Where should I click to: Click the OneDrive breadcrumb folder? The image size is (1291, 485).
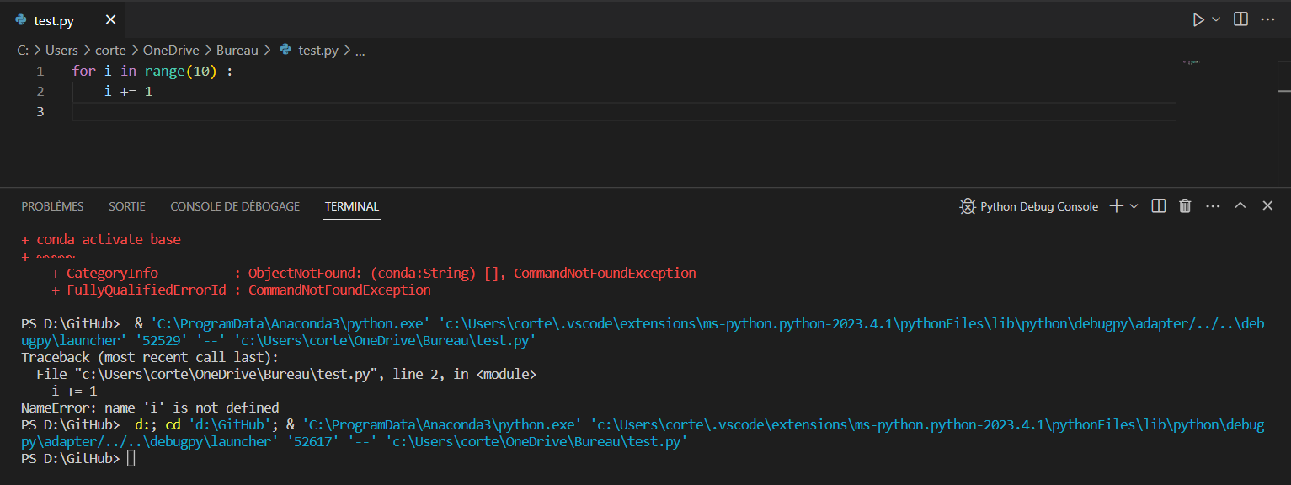(x=171, y=51)
